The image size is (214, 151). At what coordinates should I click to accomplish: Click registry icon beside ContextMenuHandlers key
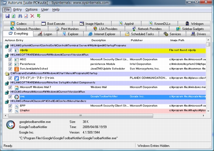tap(7, 102)
